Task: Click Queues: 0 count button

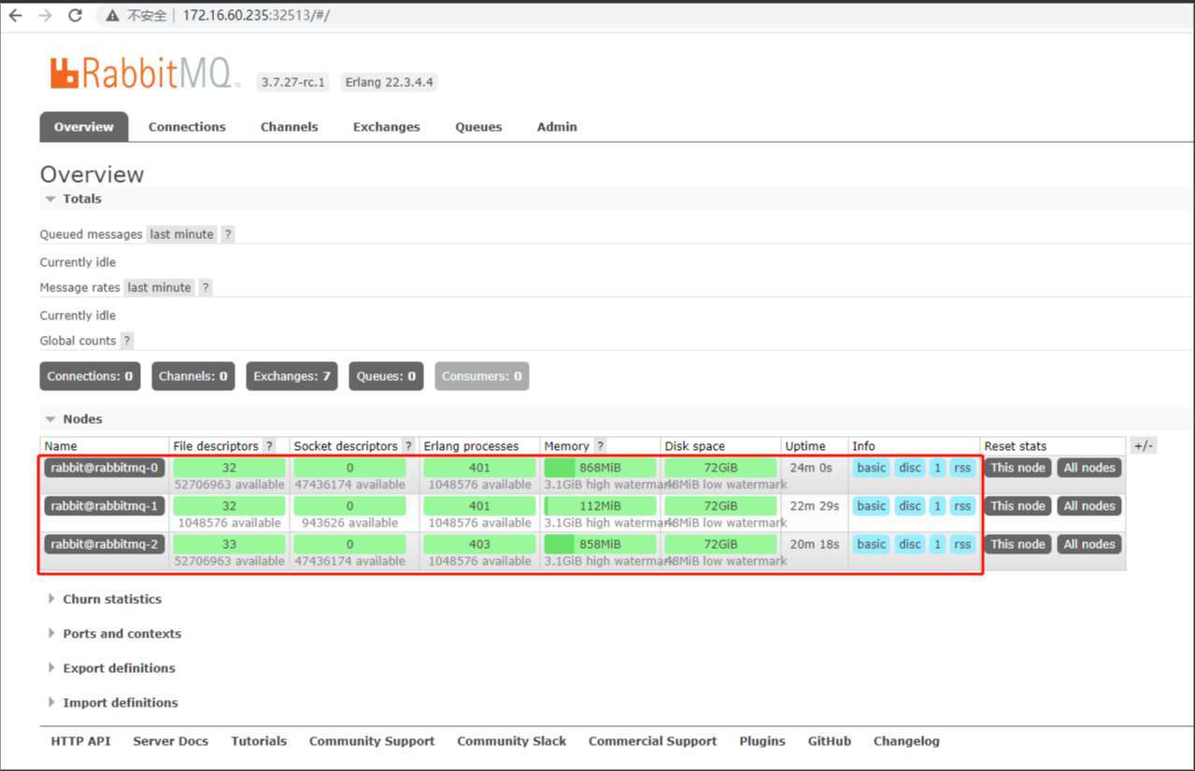Action: point(386,376)
